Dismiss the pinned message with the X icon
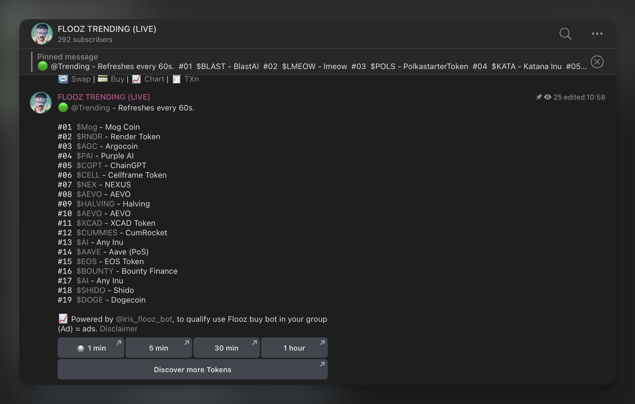Viewport: 635px width, 404px height. 597,62
